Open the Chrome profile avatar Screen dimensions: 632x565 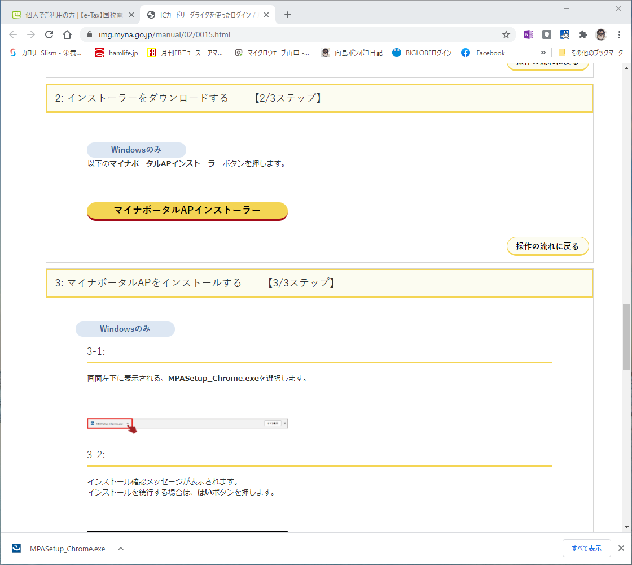(x=602, y=34)
